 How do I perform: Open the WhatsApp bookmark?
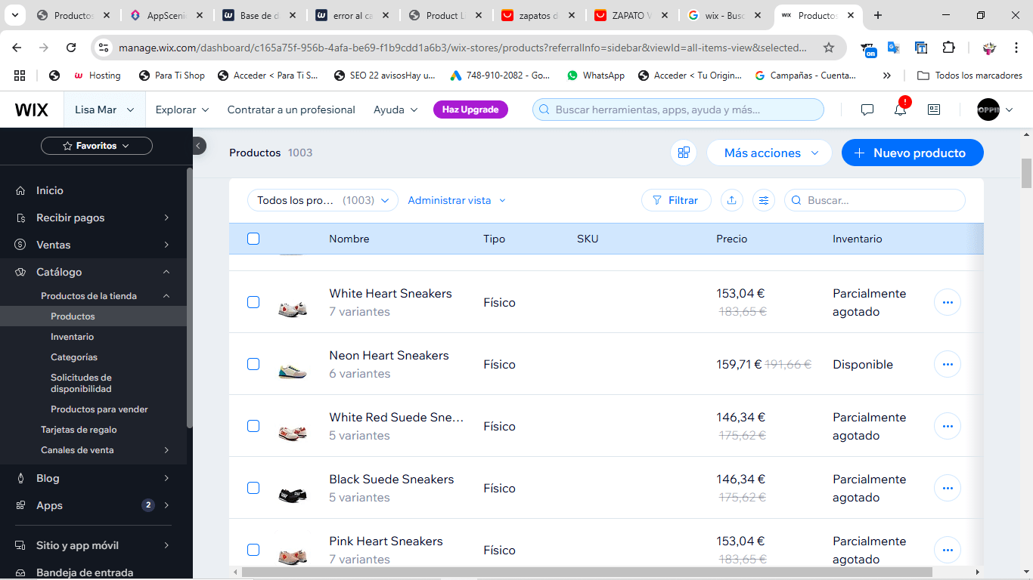596,76
